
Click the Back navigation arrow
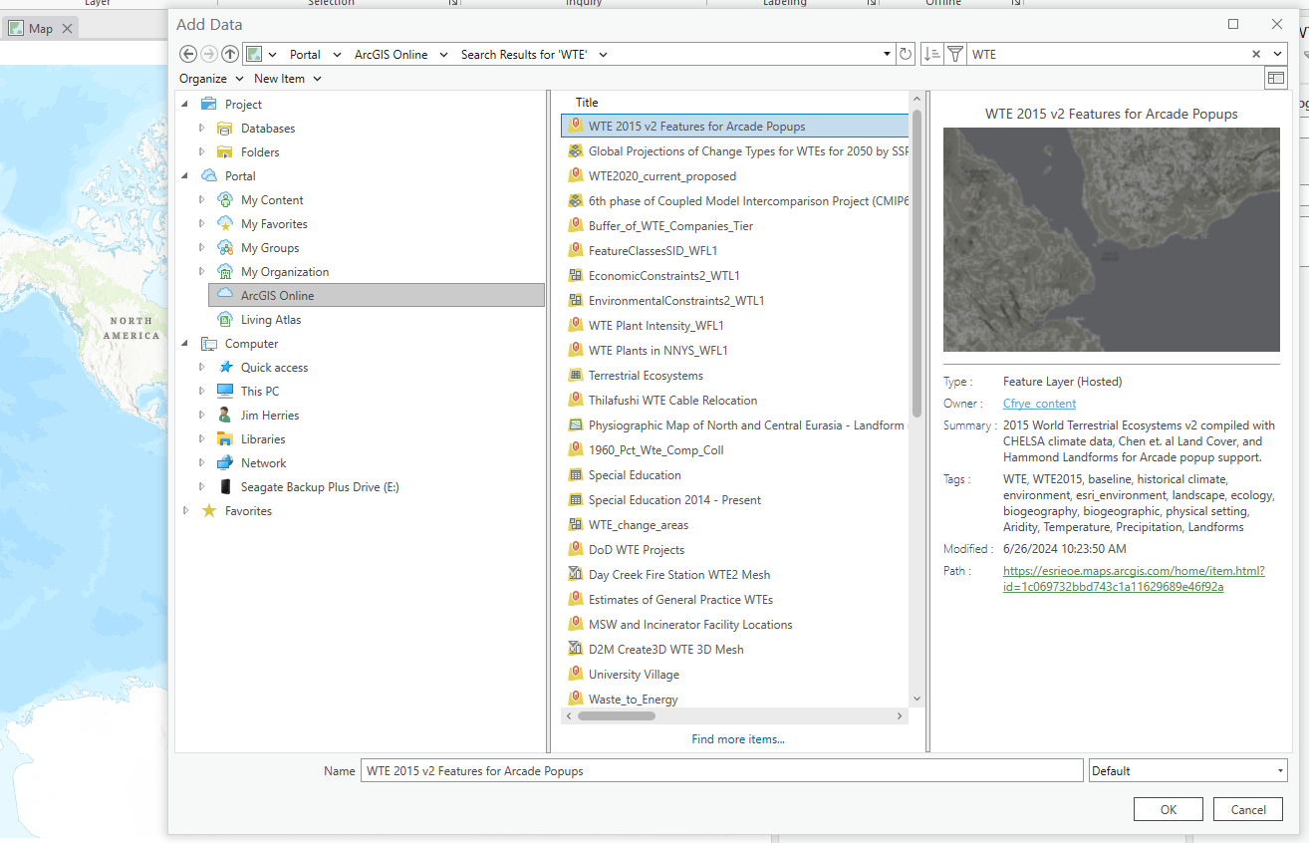(188, 54)
